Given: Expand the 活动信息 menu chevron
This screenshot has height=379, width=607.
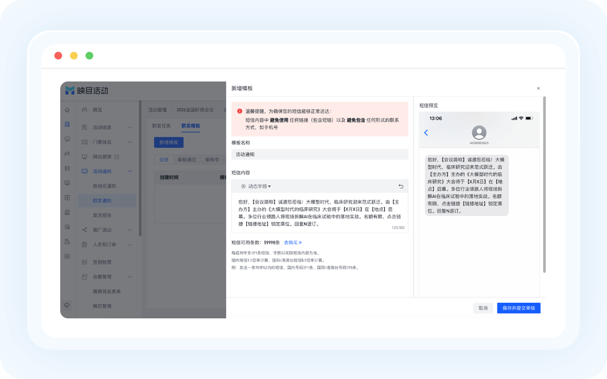Looking at the screenshot, I should (x=130, y=127).
